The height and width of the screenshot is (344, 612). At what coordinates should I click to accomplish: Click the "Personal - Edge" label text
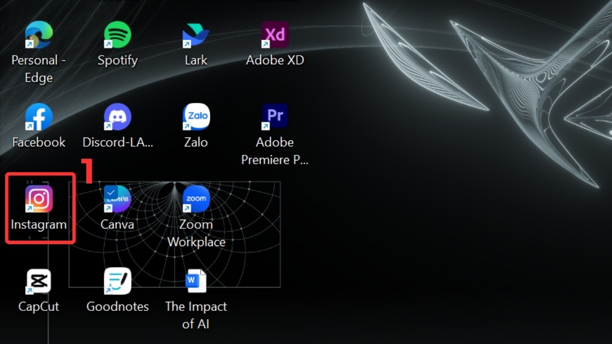[x=39, y=69]
